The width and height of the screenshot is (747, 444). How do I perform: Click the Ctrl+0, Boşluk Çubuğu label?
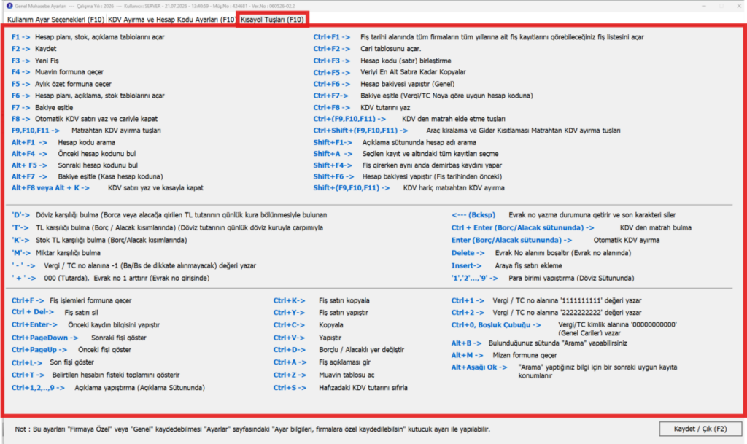[496, 325]
